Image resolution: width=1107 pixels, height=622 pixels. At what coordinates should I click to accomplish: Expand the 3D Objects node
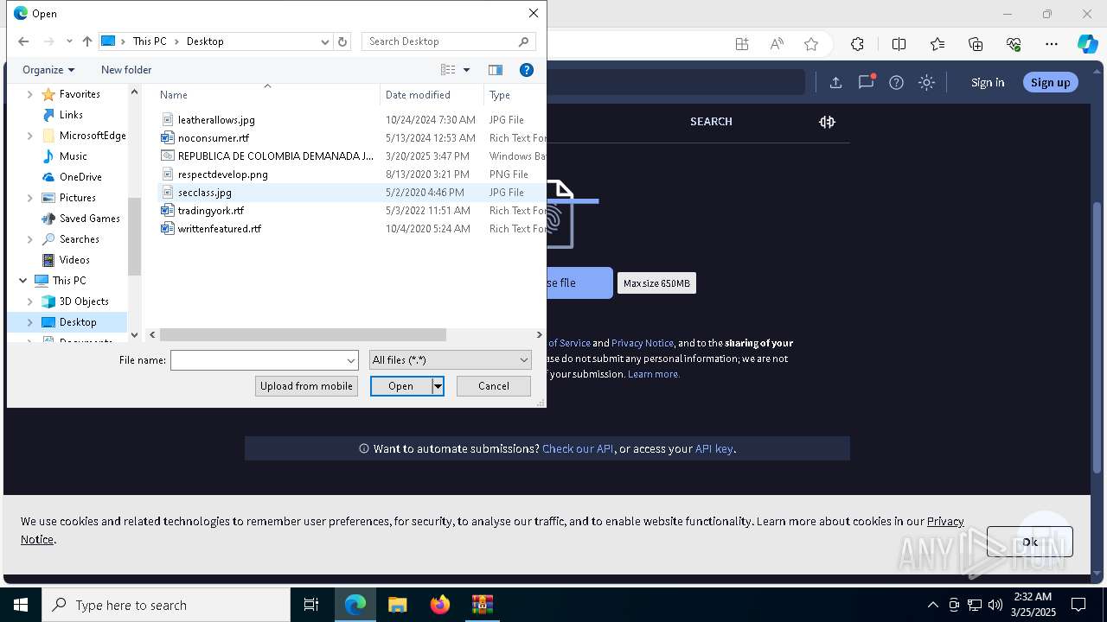pyautogui.click(x=30, y=301)
